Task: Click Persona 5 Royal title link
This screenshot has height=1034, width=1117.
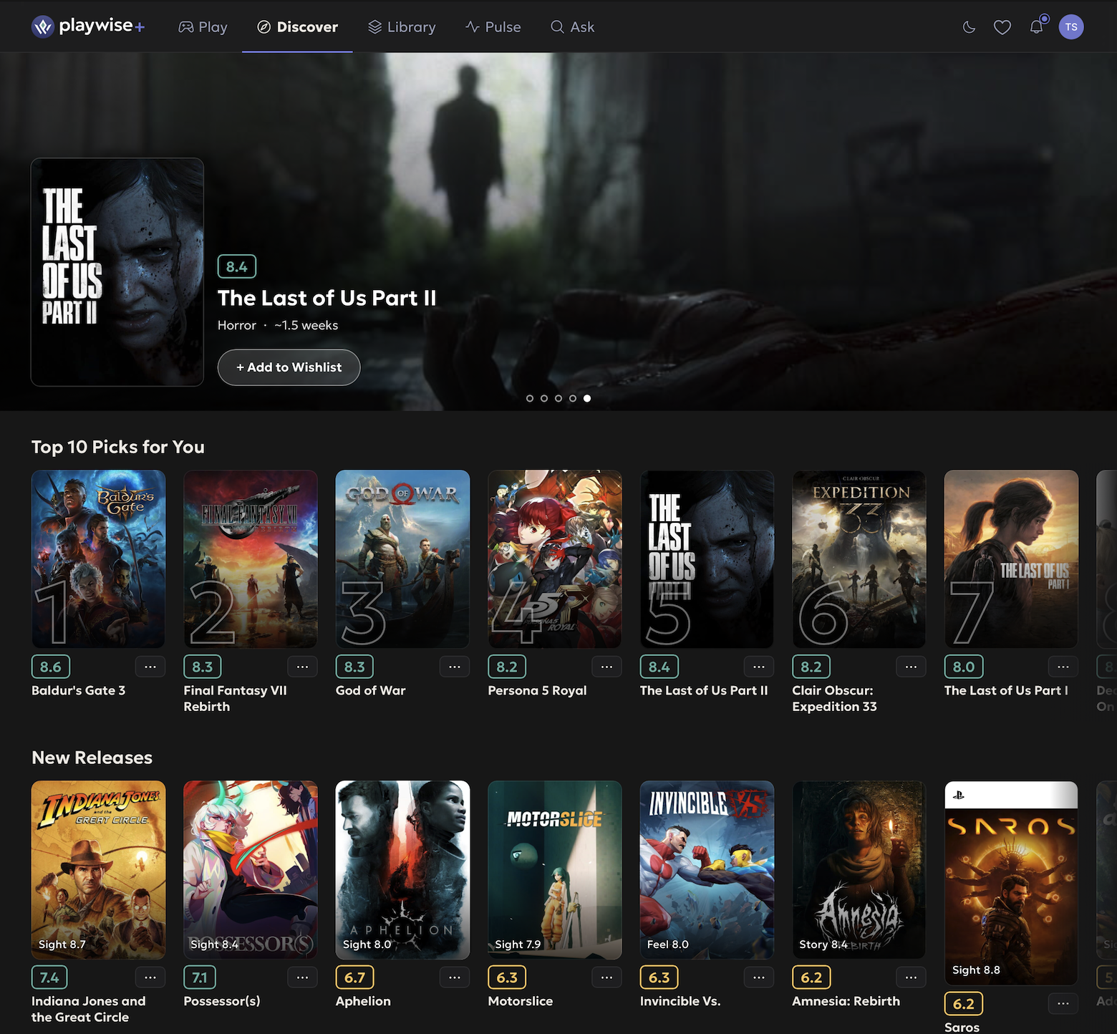Action: coord(538,690)
